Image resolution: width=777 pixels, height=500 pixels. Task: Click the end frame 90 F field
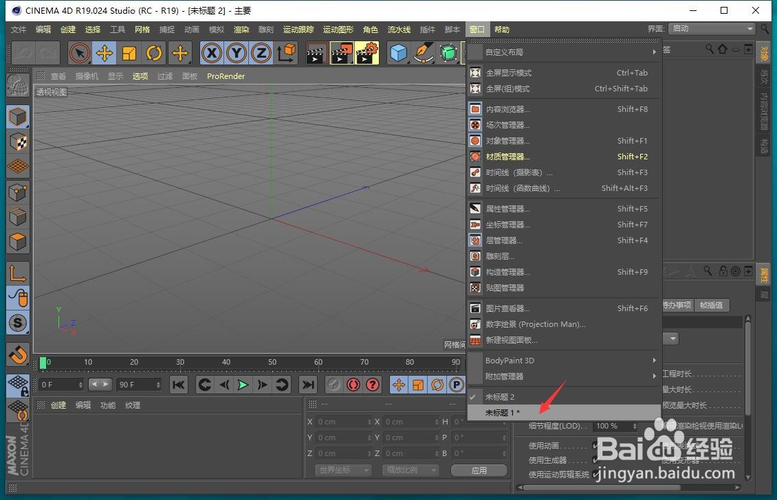[x=139, y=385]
